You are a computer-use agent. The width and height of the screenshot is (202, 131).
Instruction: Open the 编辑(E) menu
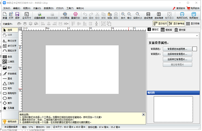pyautogui.click(x=16, y=8)
